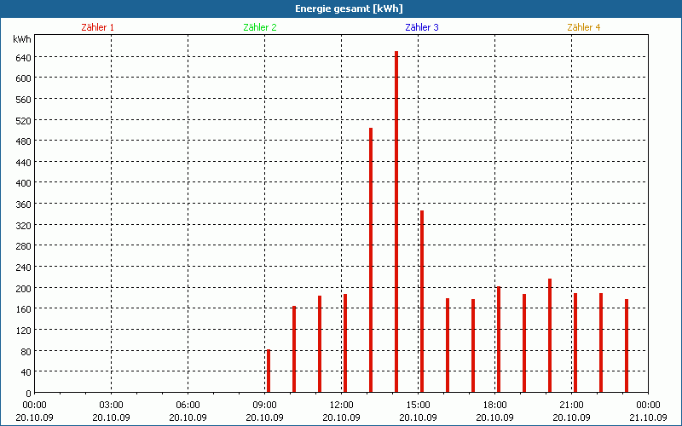Click the 'Energie gesamt [kWh]' title bar
The width and height of the screenshot is (682, 426).
[x=341, y=9]
